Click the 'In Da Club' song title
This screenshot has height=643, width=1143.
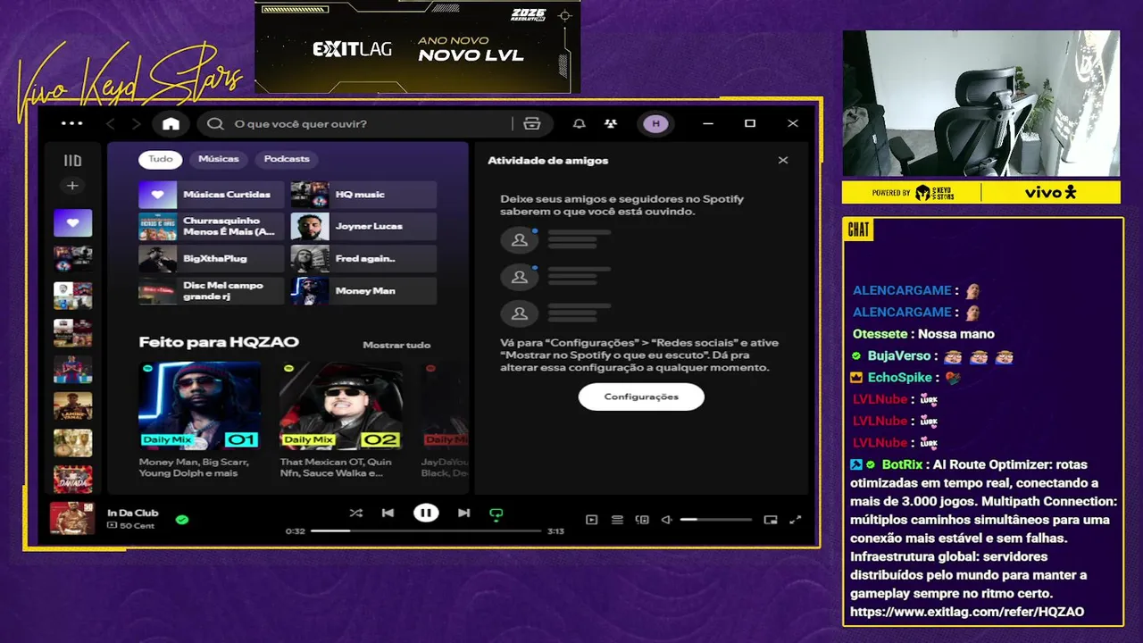[132, 513]
